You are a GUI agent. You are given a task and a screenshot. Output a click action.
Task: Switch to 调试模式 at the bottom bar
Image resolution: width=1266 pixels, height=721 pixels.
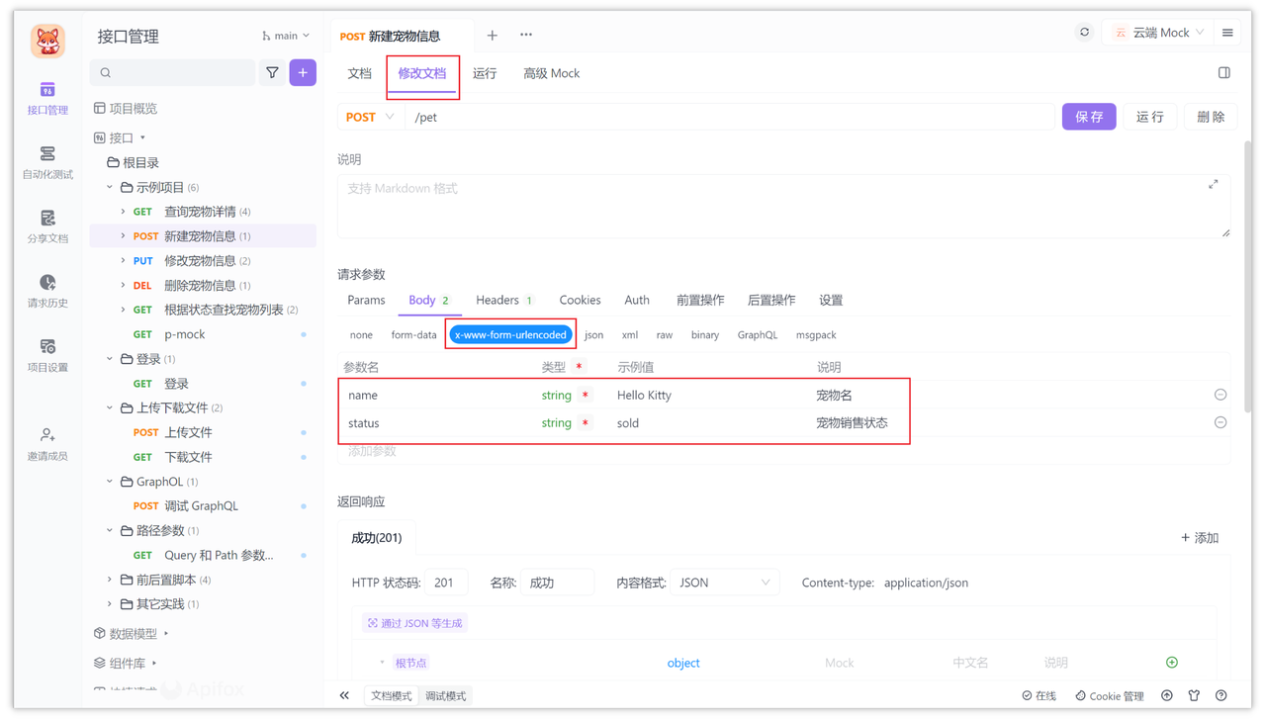[x=447, y=695]
